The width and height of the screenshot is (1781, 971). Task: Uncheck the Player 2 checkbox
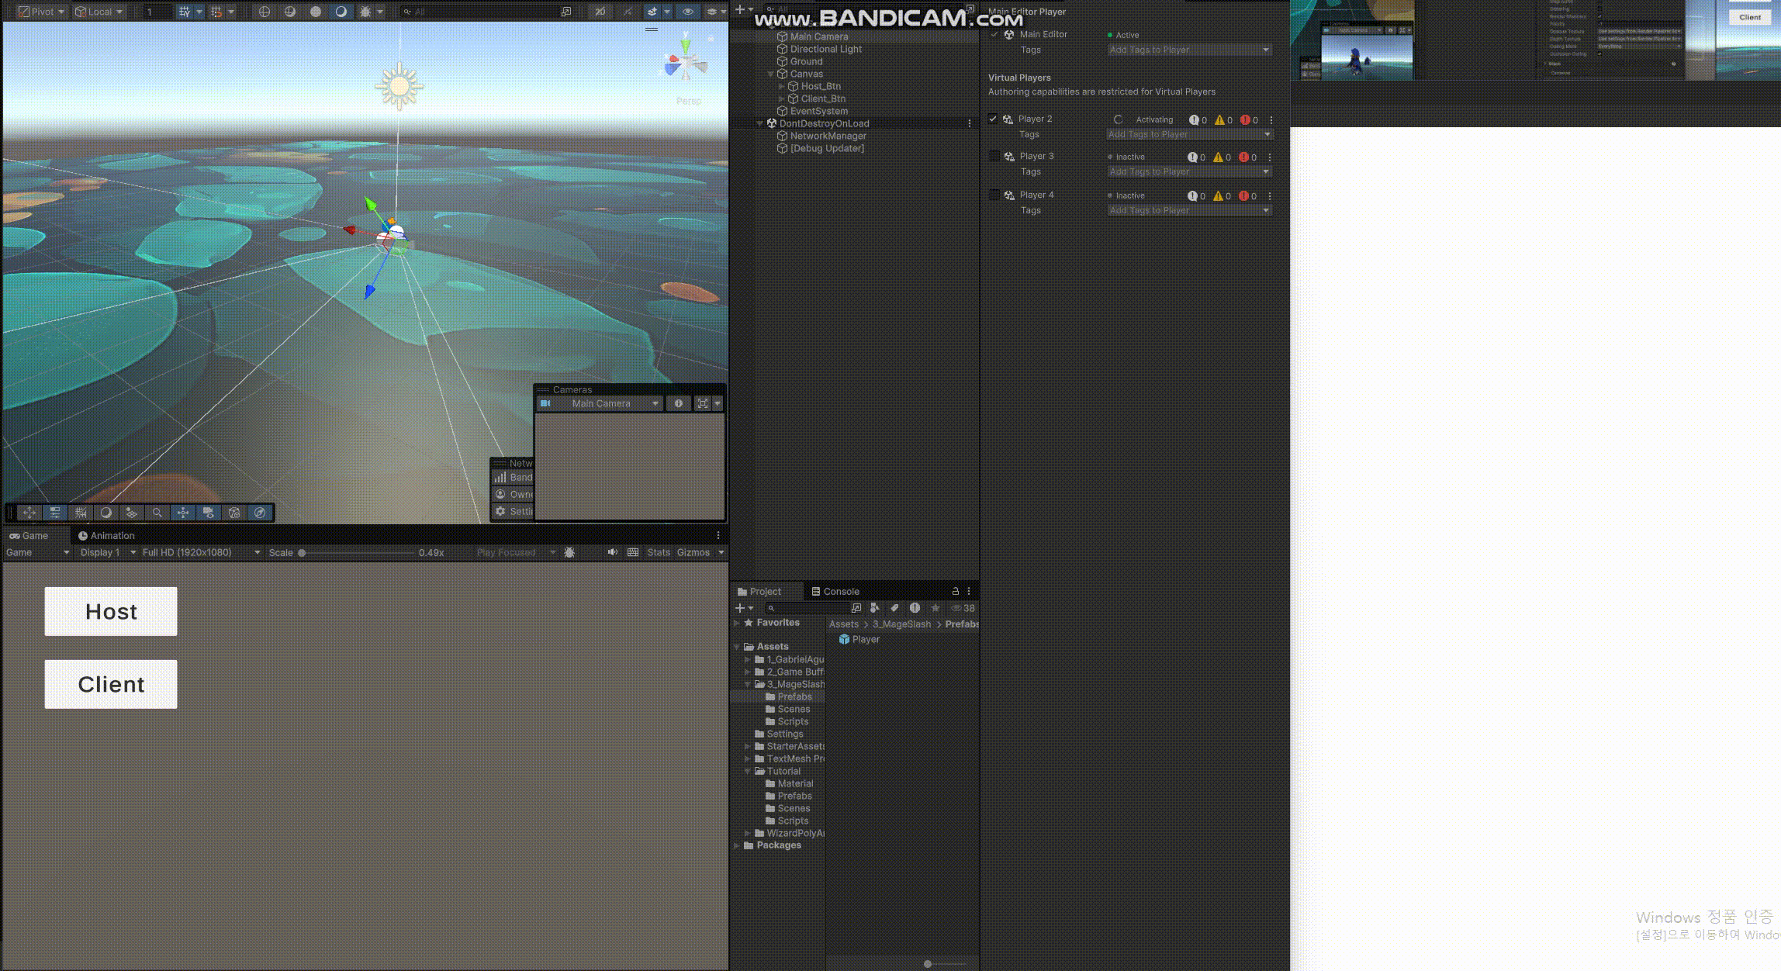click(x=993, y=119)
